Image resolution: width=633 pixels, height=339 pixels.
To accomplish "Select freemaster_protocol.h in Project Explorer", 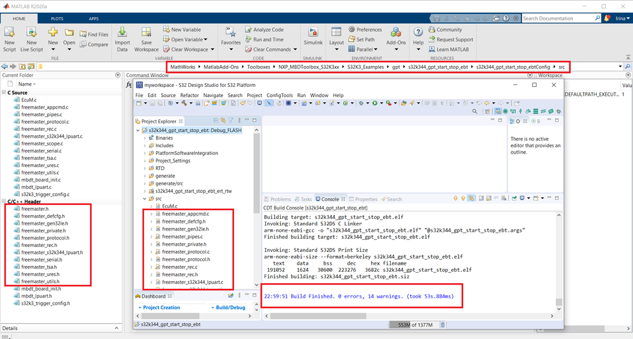I will click(186, 260).
